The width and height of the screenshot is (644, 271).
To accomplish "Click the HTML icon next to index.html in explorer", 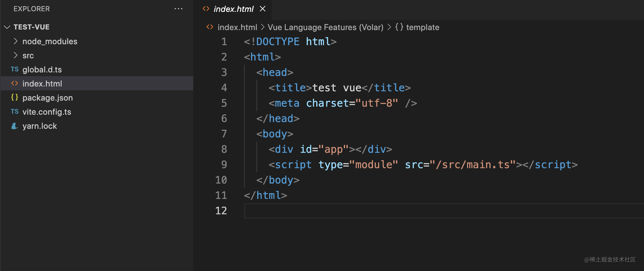I will [x=14, y=83].
